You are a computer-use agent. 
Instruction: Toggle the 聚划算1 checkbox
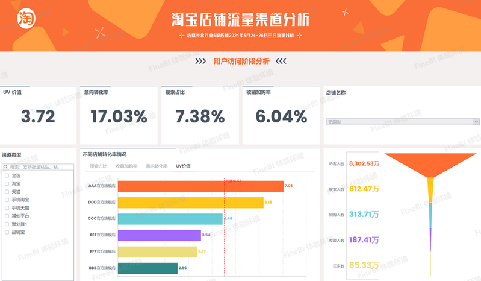(x=7, y=223)
